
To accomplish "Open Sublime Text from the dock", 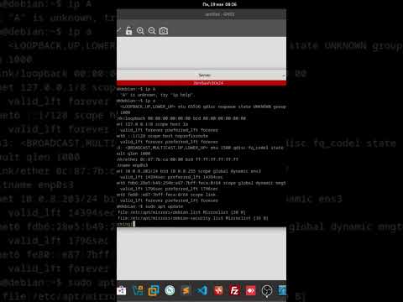I will 186,291.
